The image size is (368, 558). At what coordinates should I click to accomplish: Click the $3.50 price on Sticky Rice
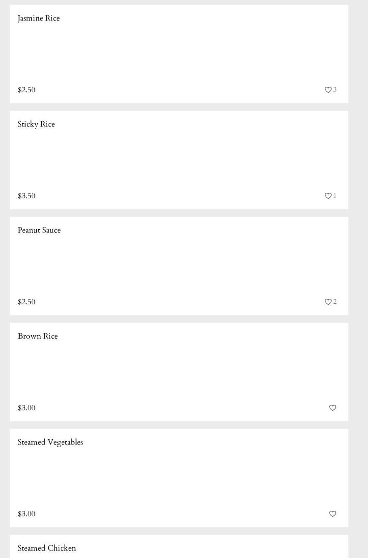tap(26, 196)
